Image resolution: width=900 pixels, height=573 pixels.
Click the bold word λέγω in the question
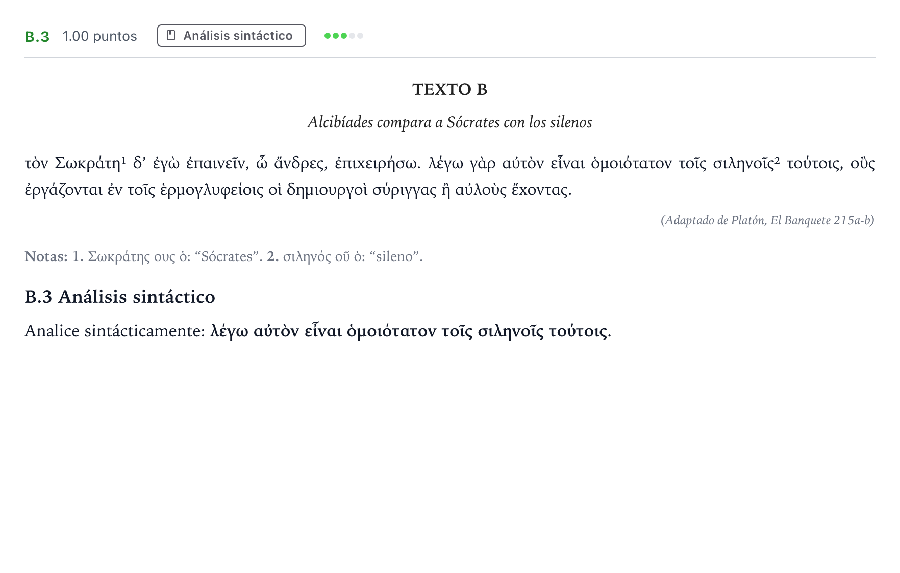tap(229, 332)
